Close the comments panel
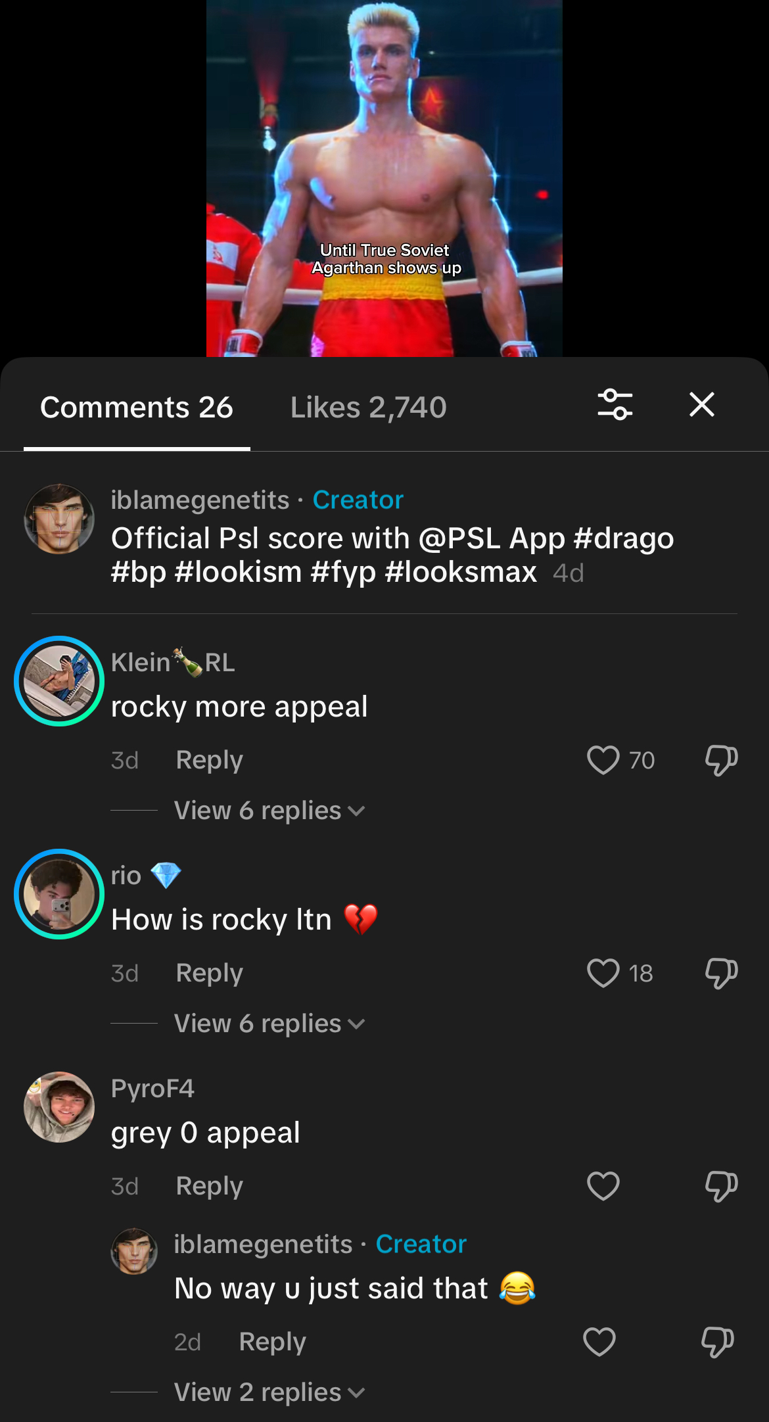Image resolution: width=769 pixels, height=1422 pixels. click(701, 404)
